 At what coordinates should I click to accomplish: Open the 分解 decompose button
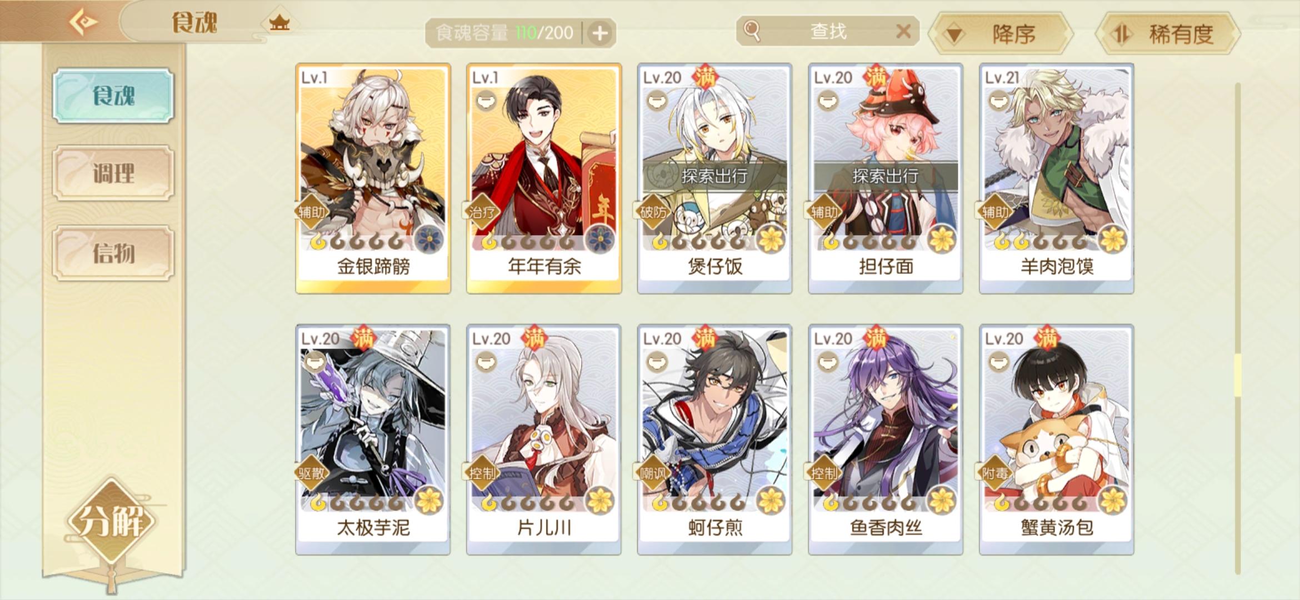point(112,521)
